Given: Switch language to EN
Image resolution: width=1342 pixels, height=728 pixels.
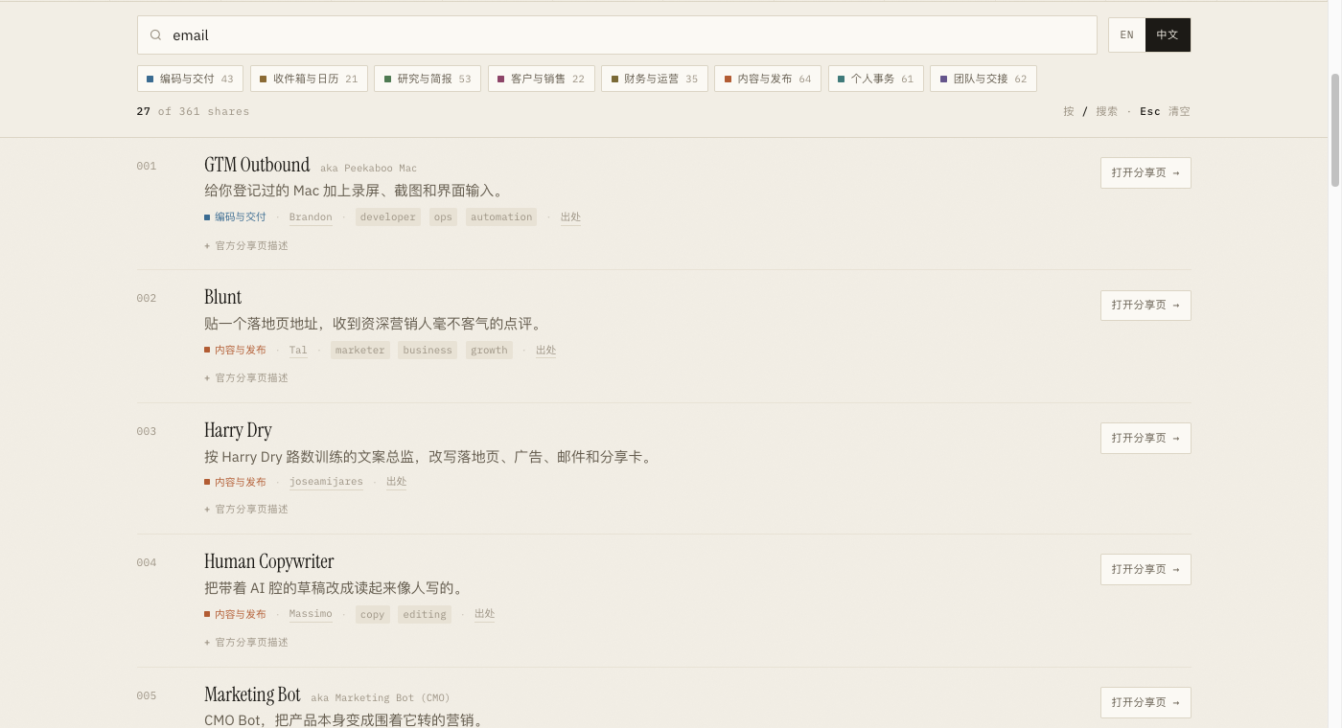Looking at the screenshot, I should (x=1126, y=34).
